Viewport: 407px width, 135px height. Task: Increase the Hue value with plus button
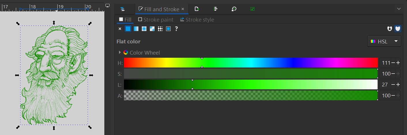point(398,63)
